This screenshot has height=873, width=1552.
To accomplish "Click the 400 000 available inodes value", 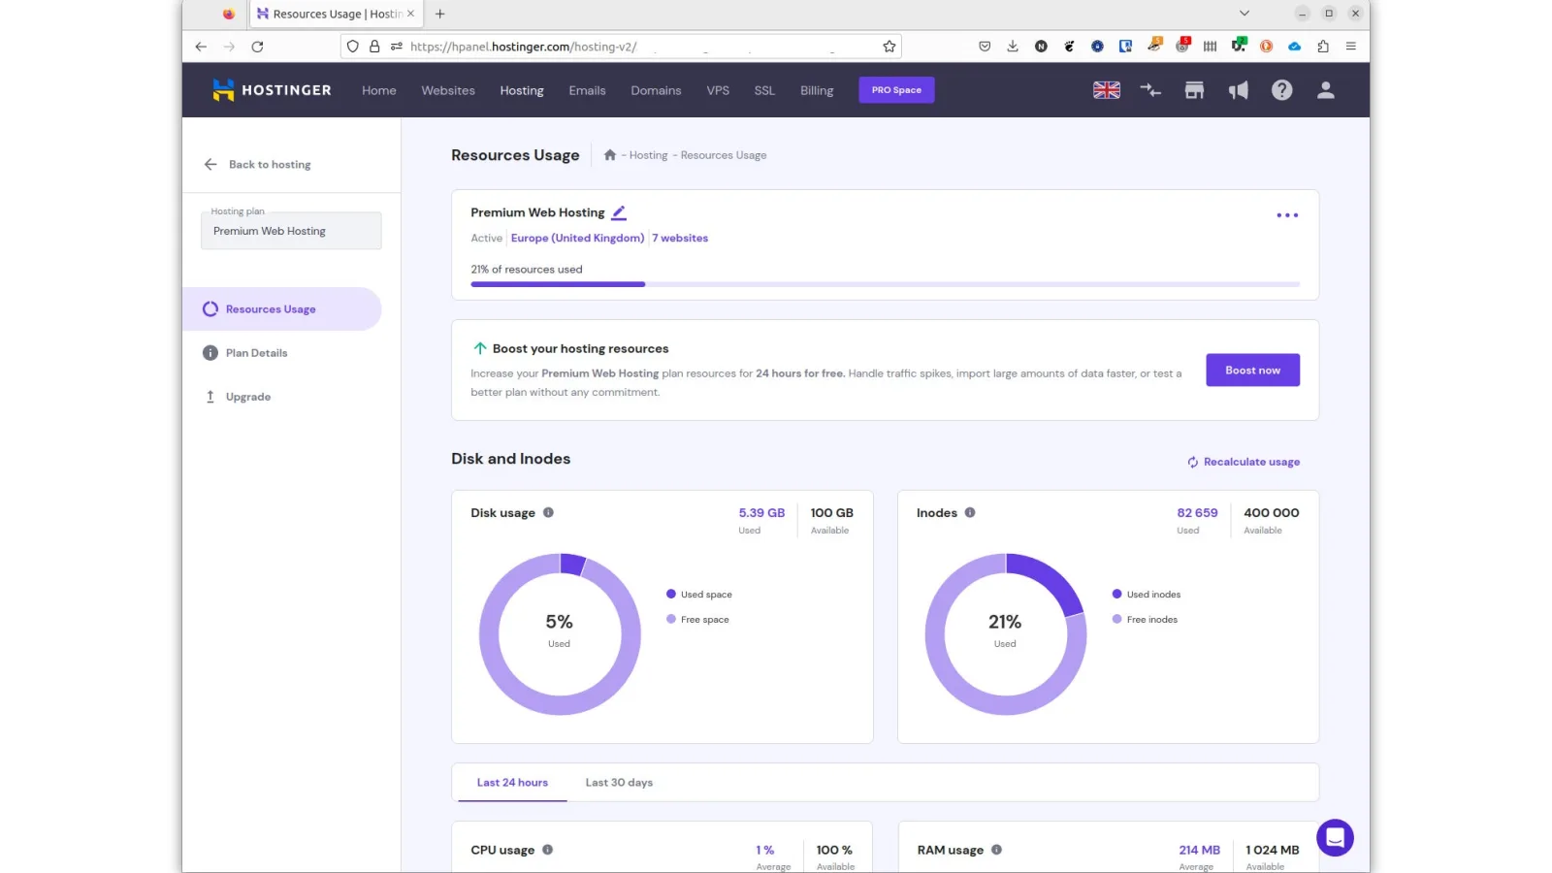I will pos(1271,512).
